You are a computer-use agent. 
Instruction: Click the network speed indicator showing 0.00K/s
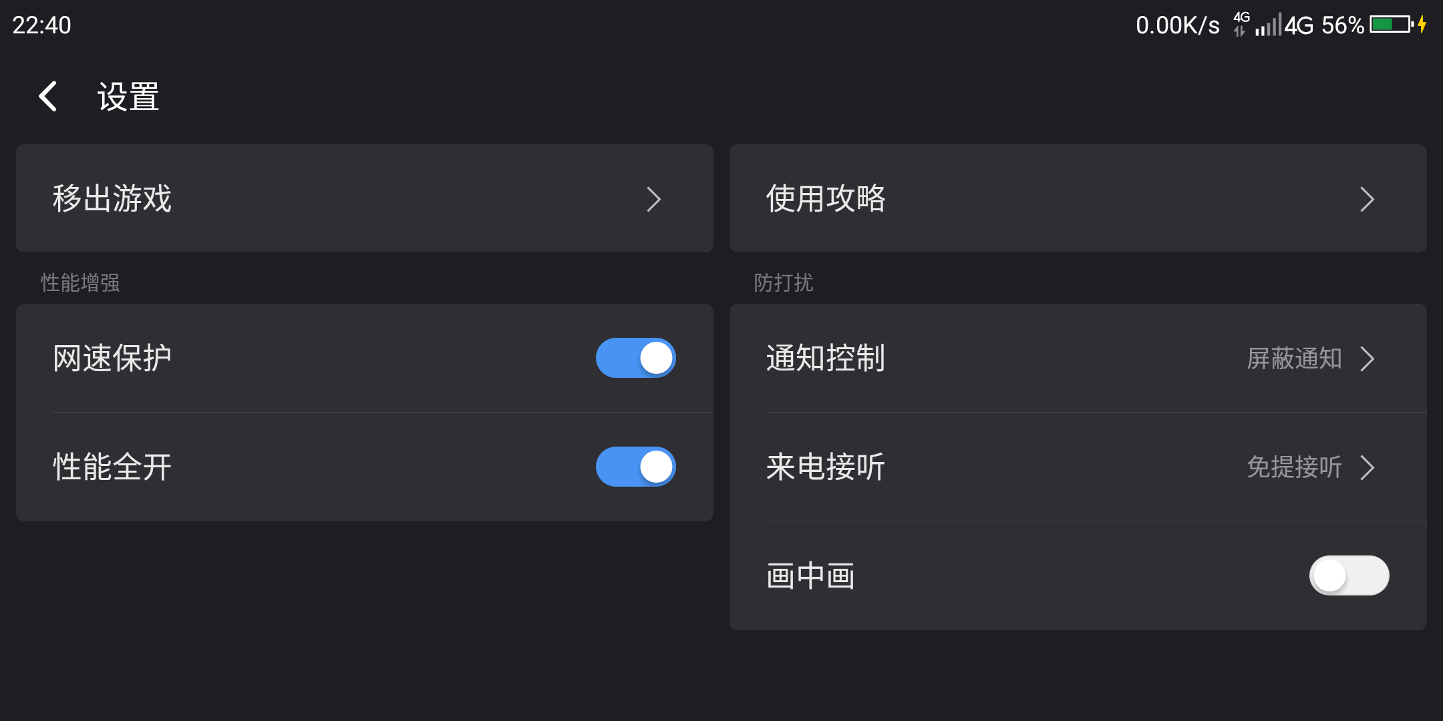pos(1178,25)
